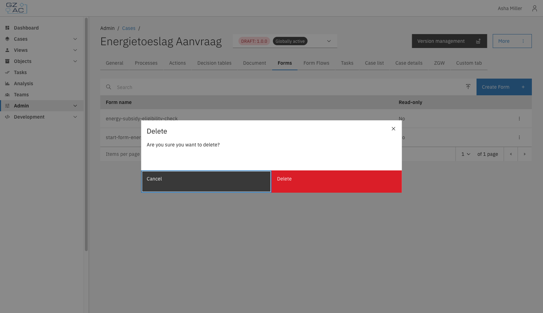The width and height of the screenshot is (543, 313).
Task: Open the Custom tab
Action: [x=469, y=63]
